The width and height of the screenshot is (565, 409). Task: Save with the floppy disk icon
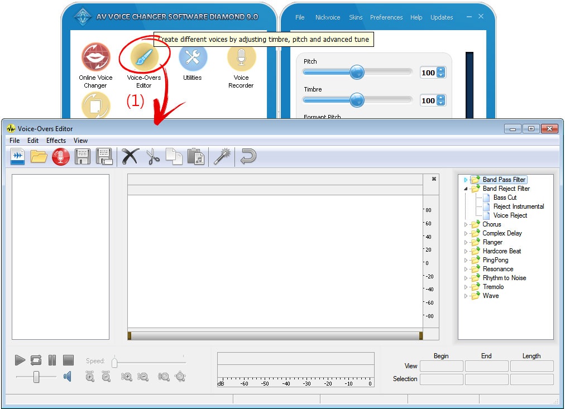tap(83, 157)
